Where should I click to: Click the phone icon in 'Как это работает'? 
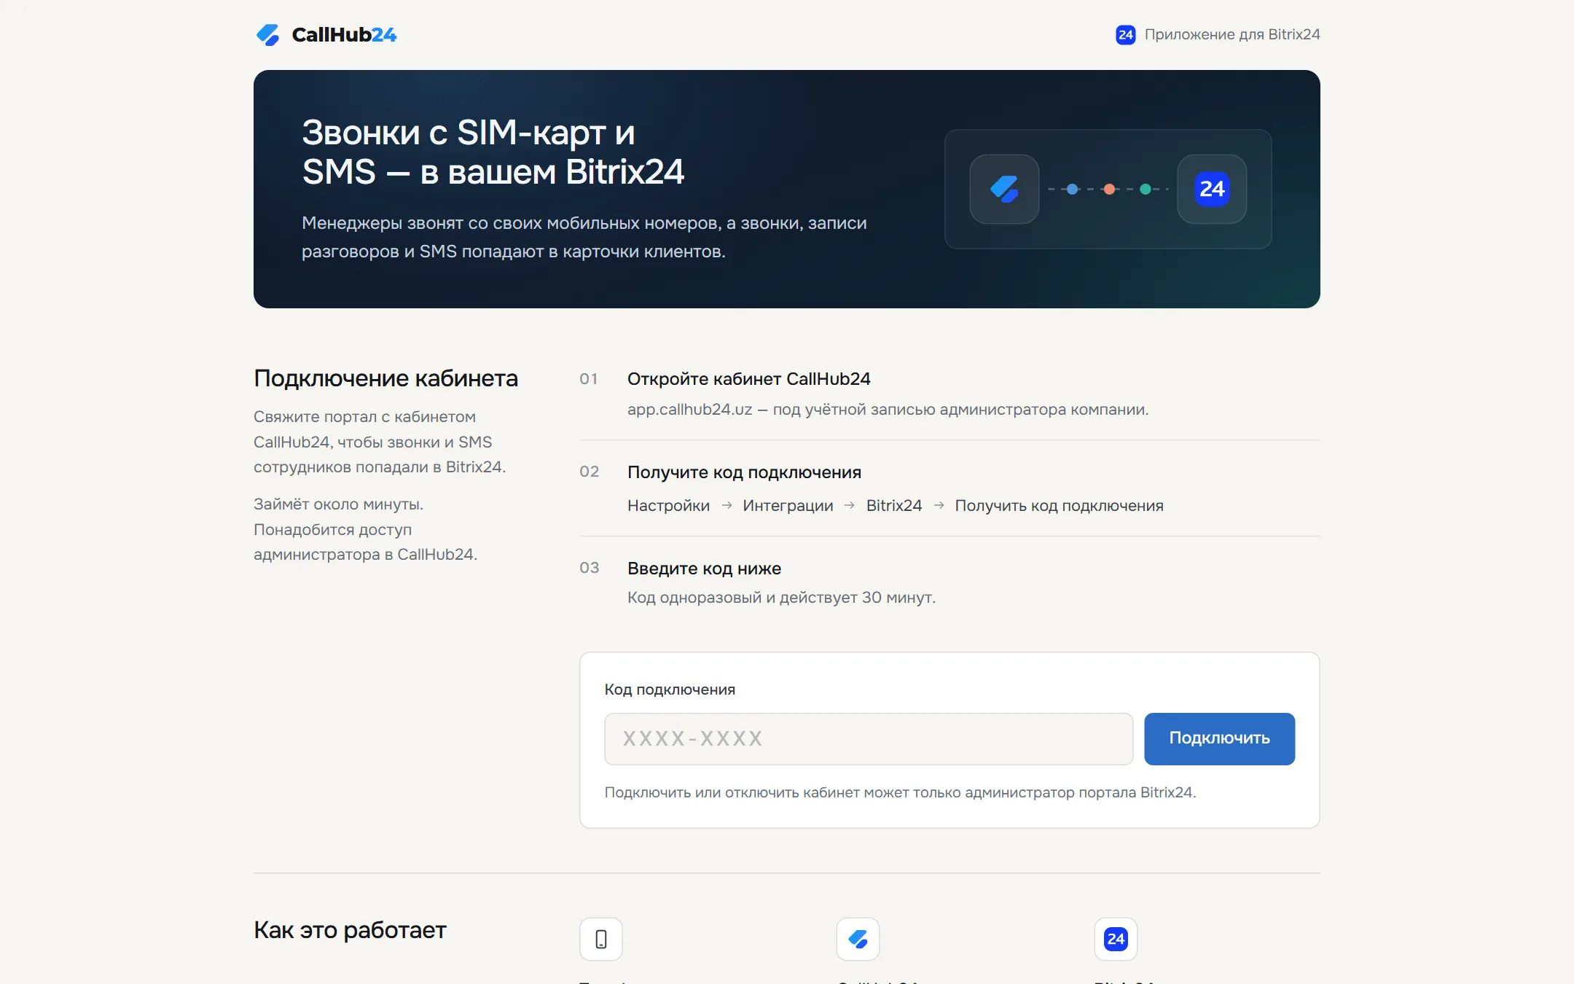click(x=600, y=939)
